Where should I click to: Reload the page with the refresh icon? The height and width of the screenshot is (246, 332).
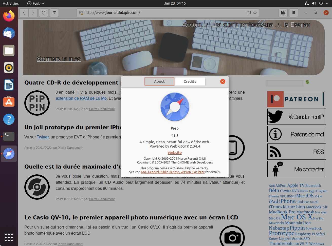click(x=44, y=13)
